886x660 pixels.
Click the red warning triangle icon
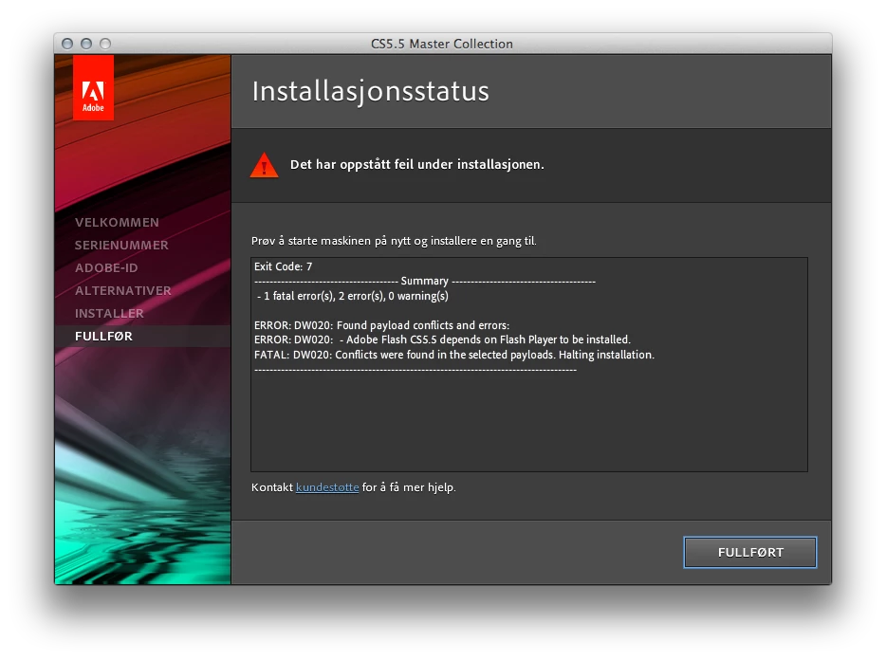(x=264, y=165)
